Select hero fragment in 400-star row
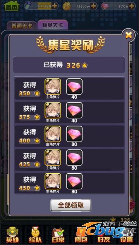The image size is (139, 245). click(x=53, y=134)
